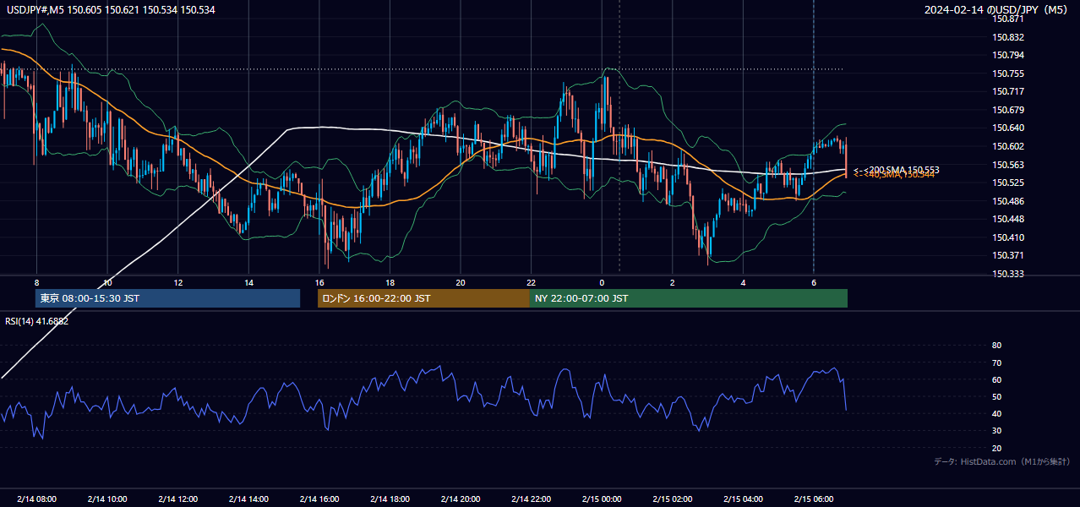
Task: Click price level 150.333 on the axis
Action: (1008, 274)
